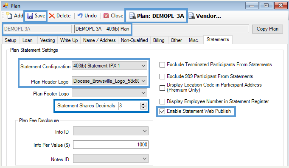Open the Statement Configuration dropdown
This screenshot has height=168, width=289.
[x=109, y=66]
